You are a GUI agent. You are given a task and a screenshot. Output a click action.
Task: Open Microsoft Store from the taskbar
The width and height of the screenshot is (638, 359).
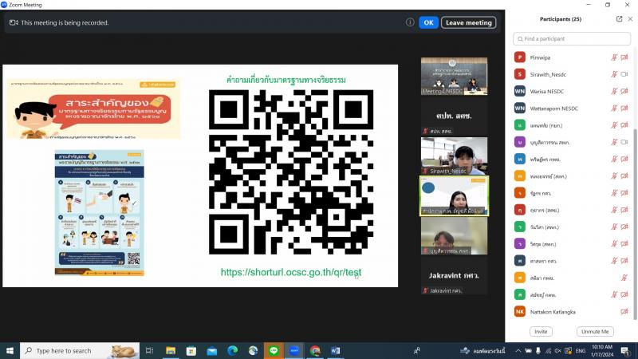click(191, 350)
